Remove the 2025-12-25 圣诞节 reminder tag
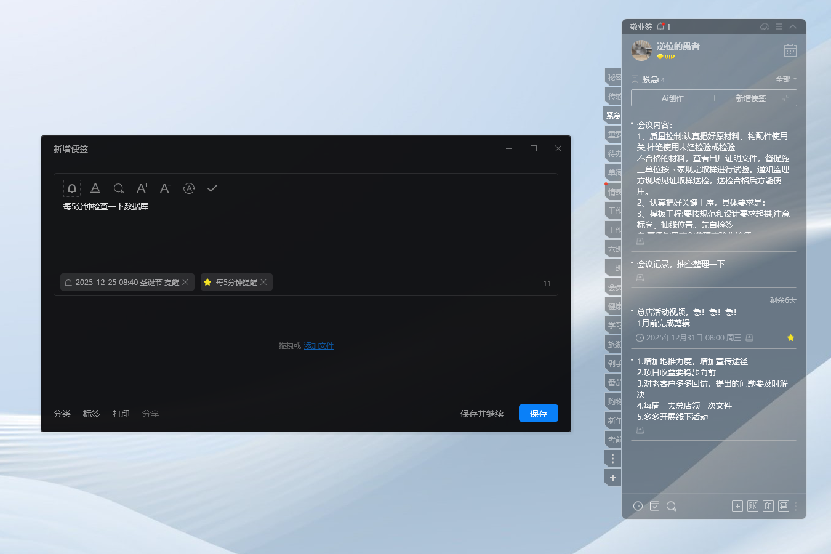 (x=184, y=282)
